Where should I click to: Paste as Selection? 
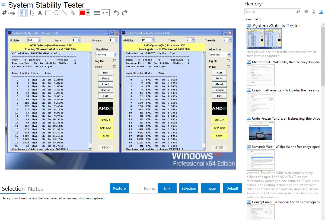(189, 188)
